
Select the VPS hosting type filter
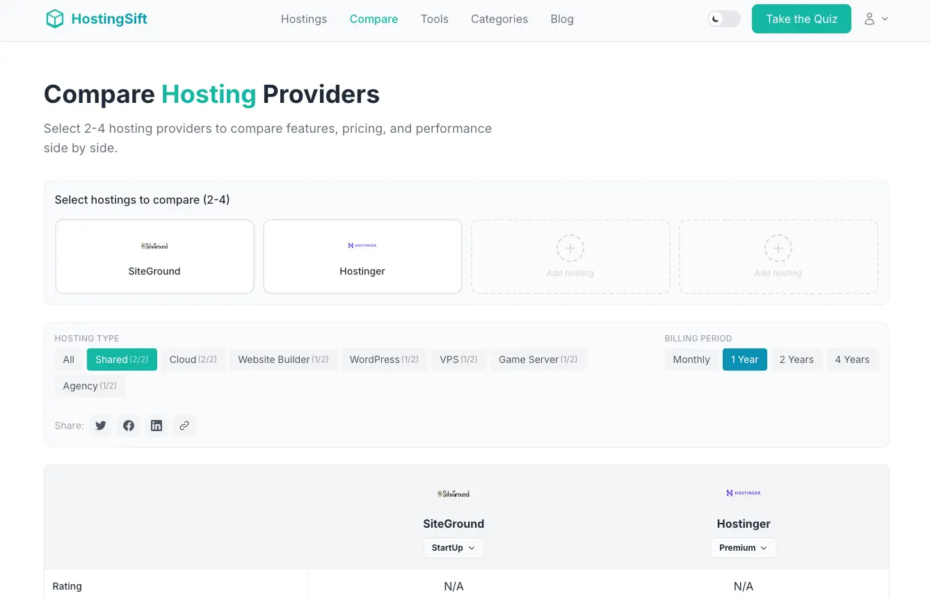click(458, 359)
